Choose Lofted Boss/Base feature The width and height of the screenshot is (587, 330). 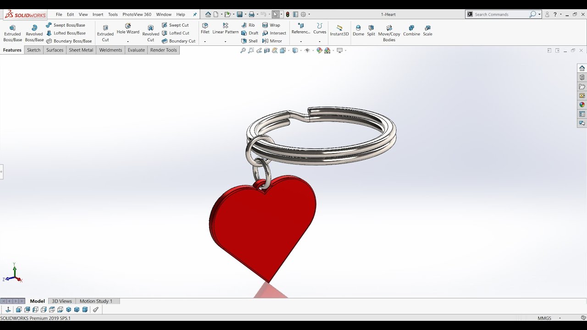pyautogui.click(x=66, y=33)
